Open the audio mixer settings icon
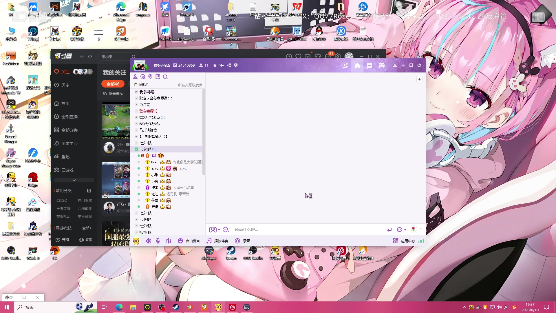 coord(169,241)
